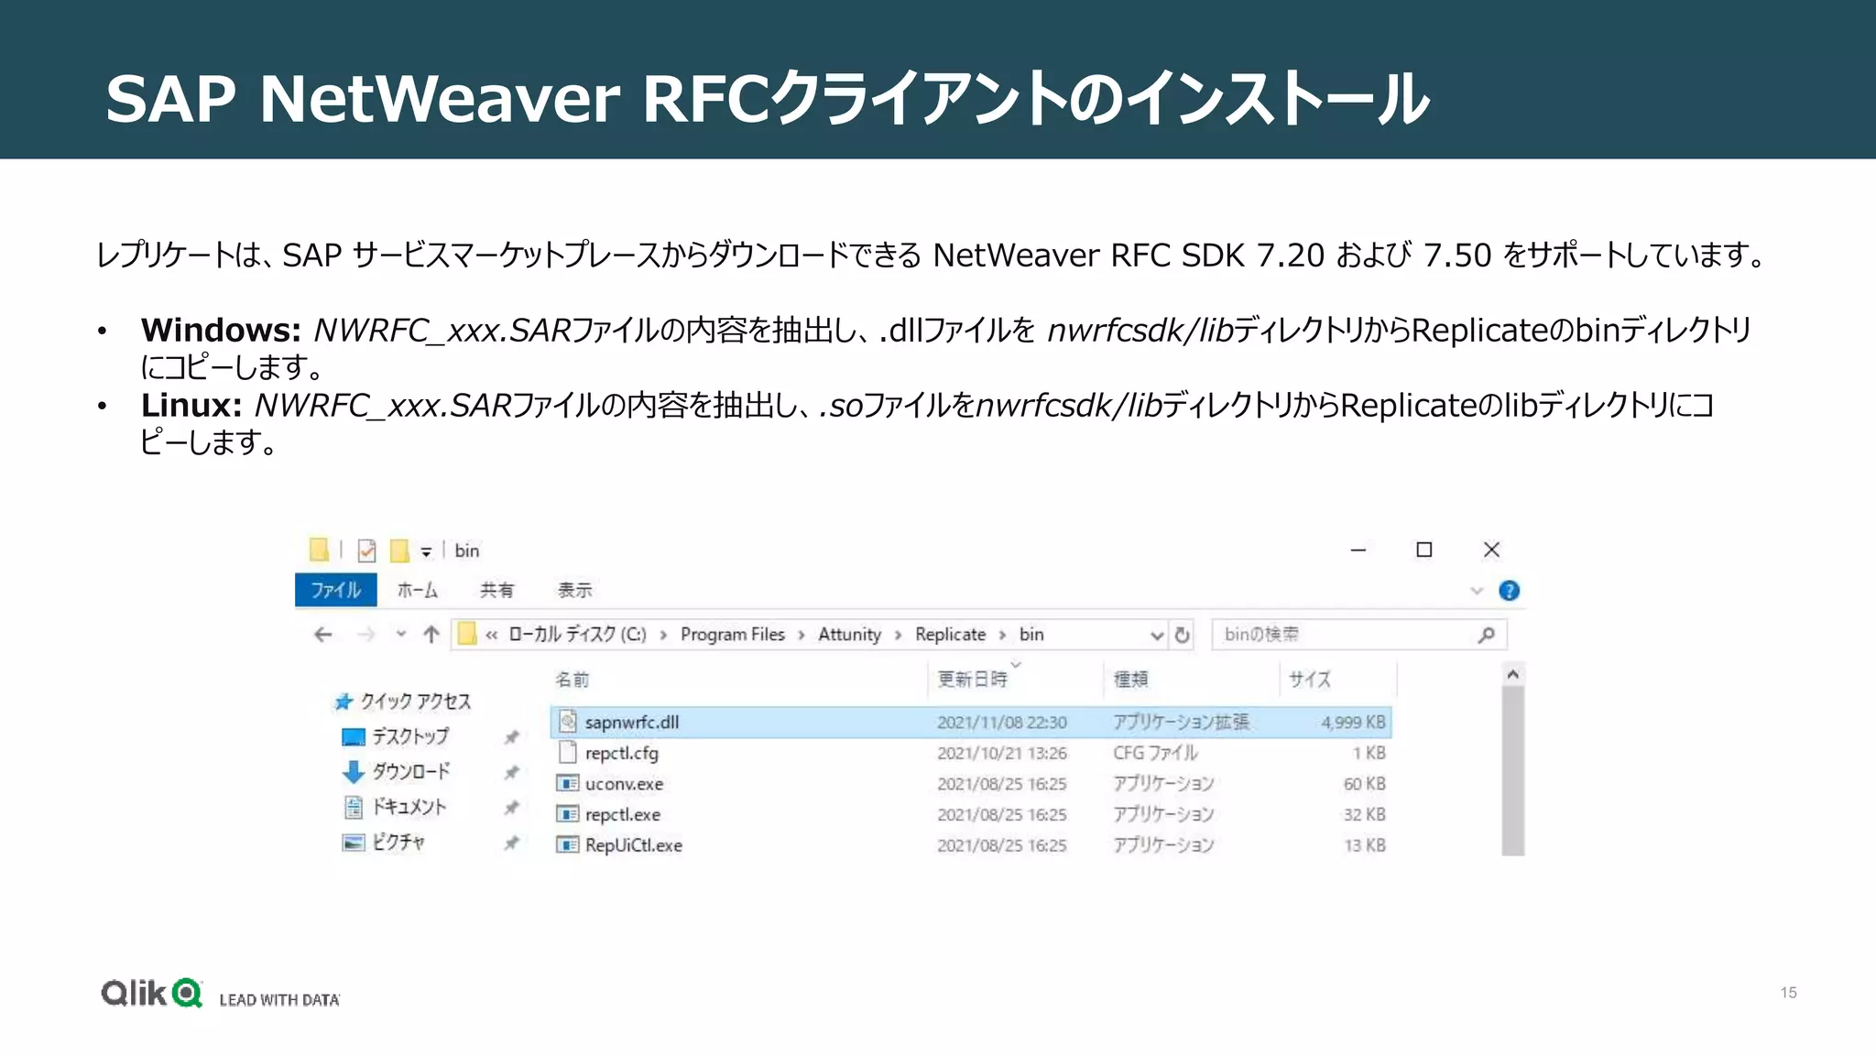Open Explorer help question mark icon
This screenshot has width=1876, height=1055.
click(x=1509, y=591)
